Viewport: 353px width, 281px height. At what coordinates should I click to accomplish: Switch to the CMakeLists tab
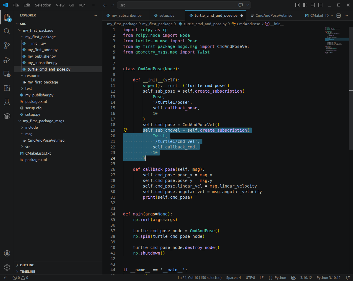(312, 16)
